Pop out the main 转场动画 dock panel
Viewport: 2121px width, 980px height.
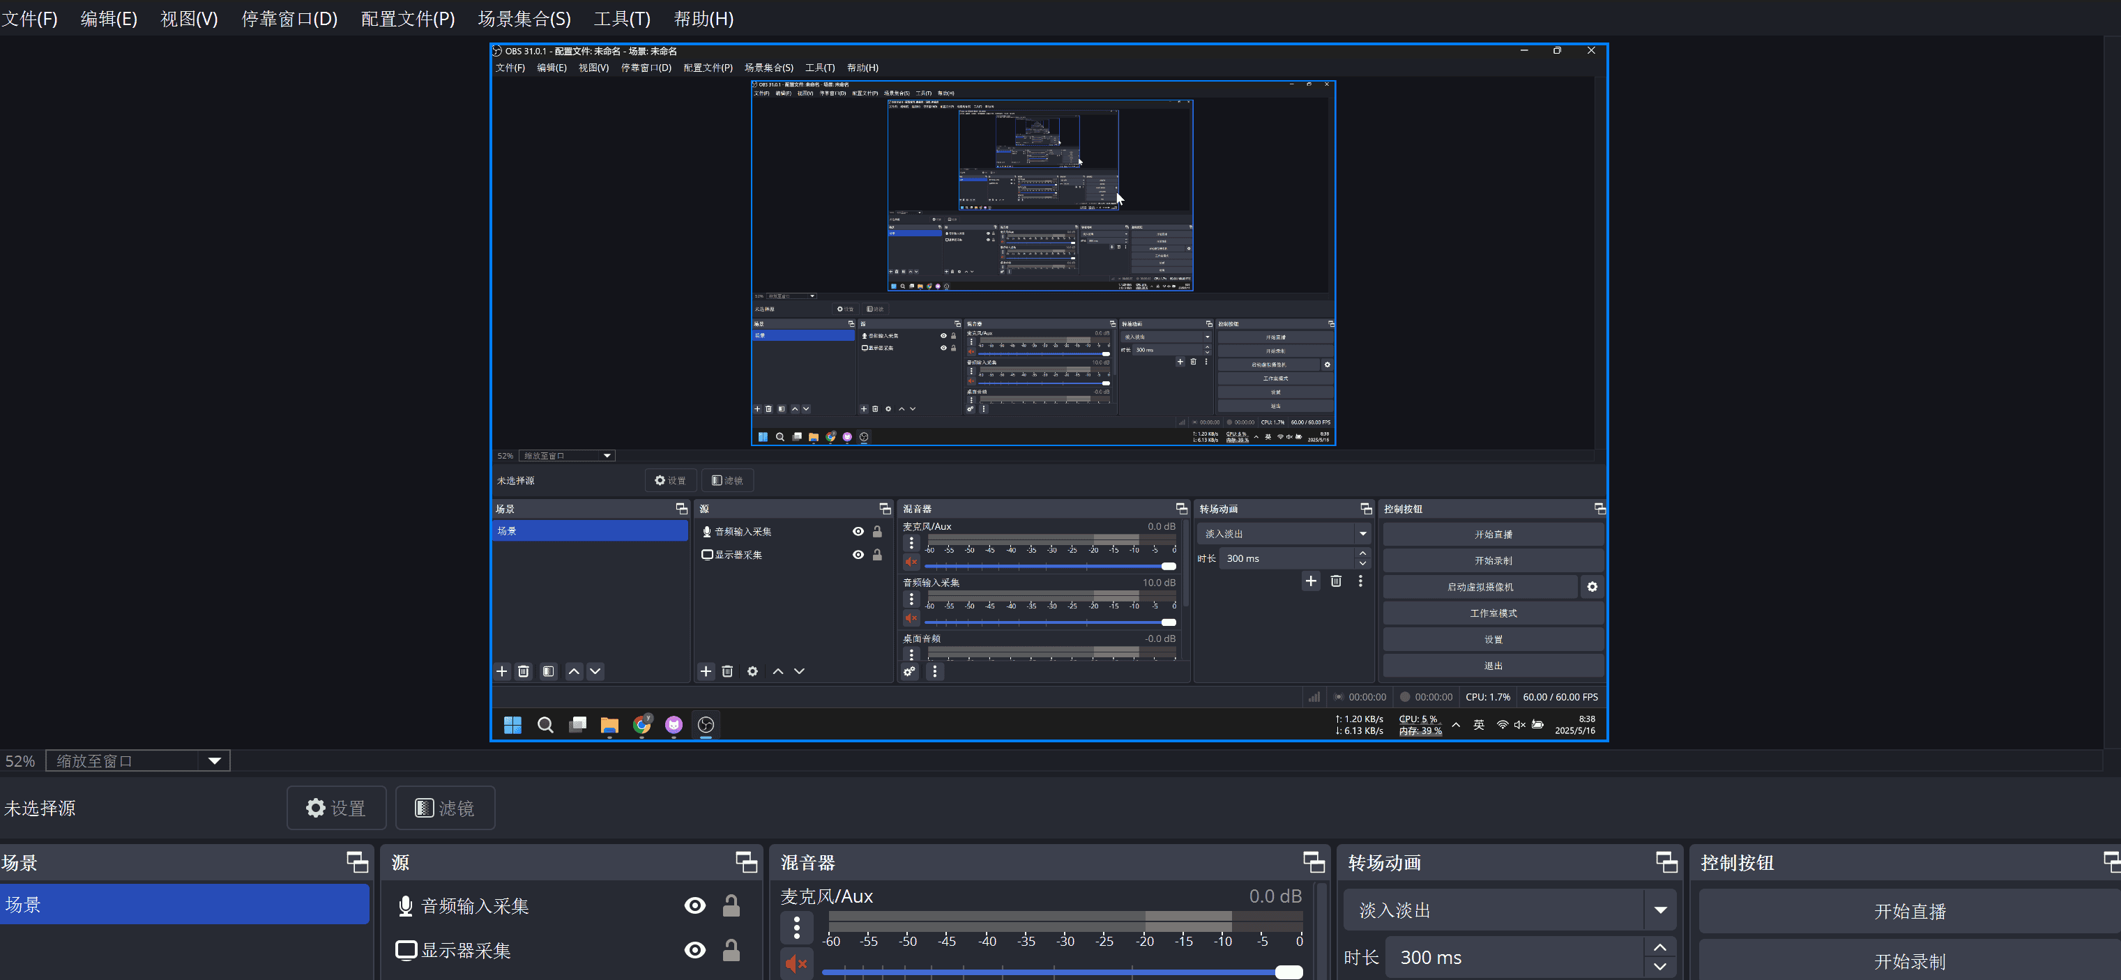click(x=1666, y=862)
